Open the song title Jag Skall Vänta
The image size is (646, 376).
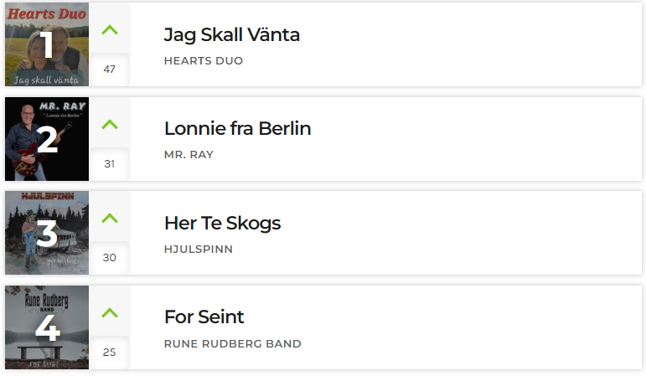pyautogui.click(x=231, y=35)
